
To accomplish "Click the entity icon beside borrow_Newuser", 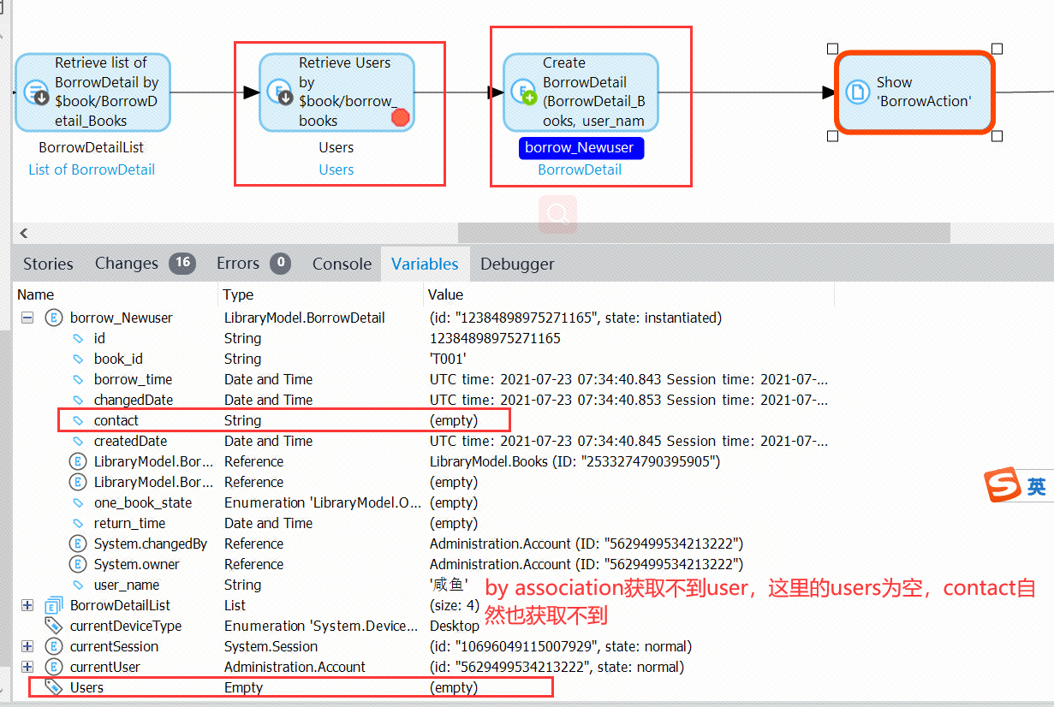I will click(54, 318).
